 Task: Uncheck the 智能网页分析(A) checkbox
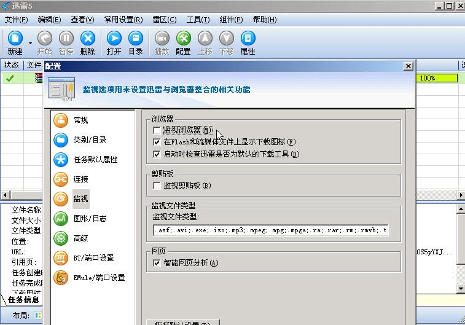pyautogui.click(x=157, y=263)
